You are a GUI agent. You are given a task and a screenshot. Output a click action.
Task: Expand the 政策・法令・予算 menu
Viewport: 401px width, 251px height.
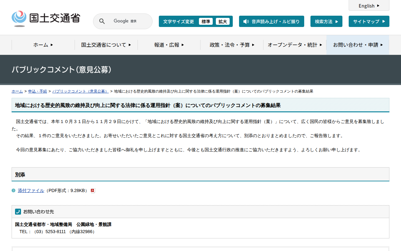pos(232,45)
